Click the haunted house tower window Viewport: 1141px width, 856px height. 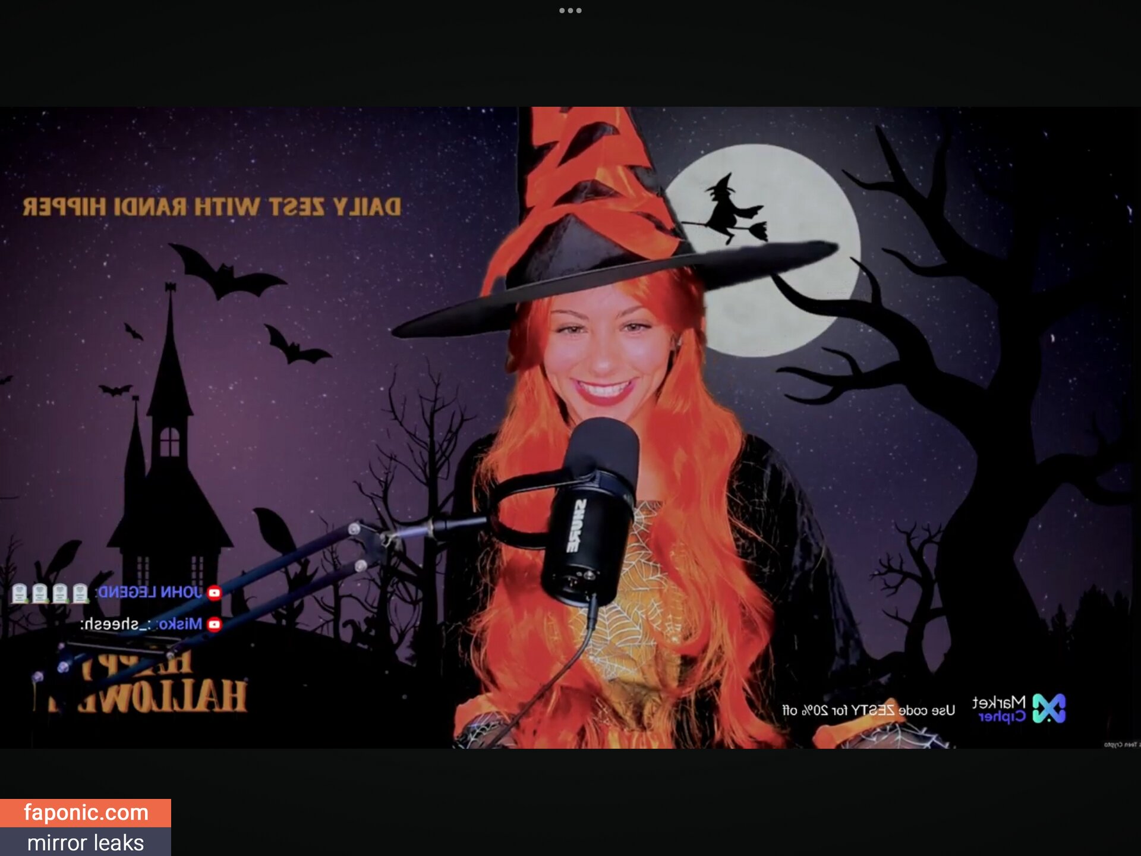[169, 442]
